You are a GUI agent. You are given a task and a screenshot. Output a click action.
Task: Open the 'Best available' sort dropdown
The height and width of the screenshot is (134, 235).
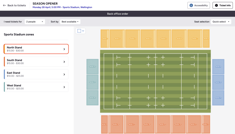pos(70,22)
